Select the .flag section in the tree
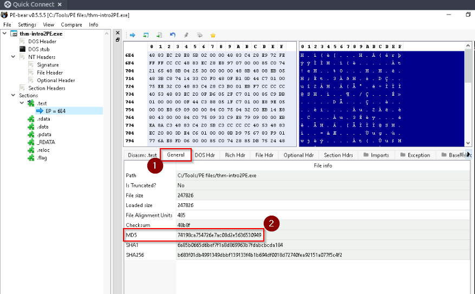 (x=42, y=158)
